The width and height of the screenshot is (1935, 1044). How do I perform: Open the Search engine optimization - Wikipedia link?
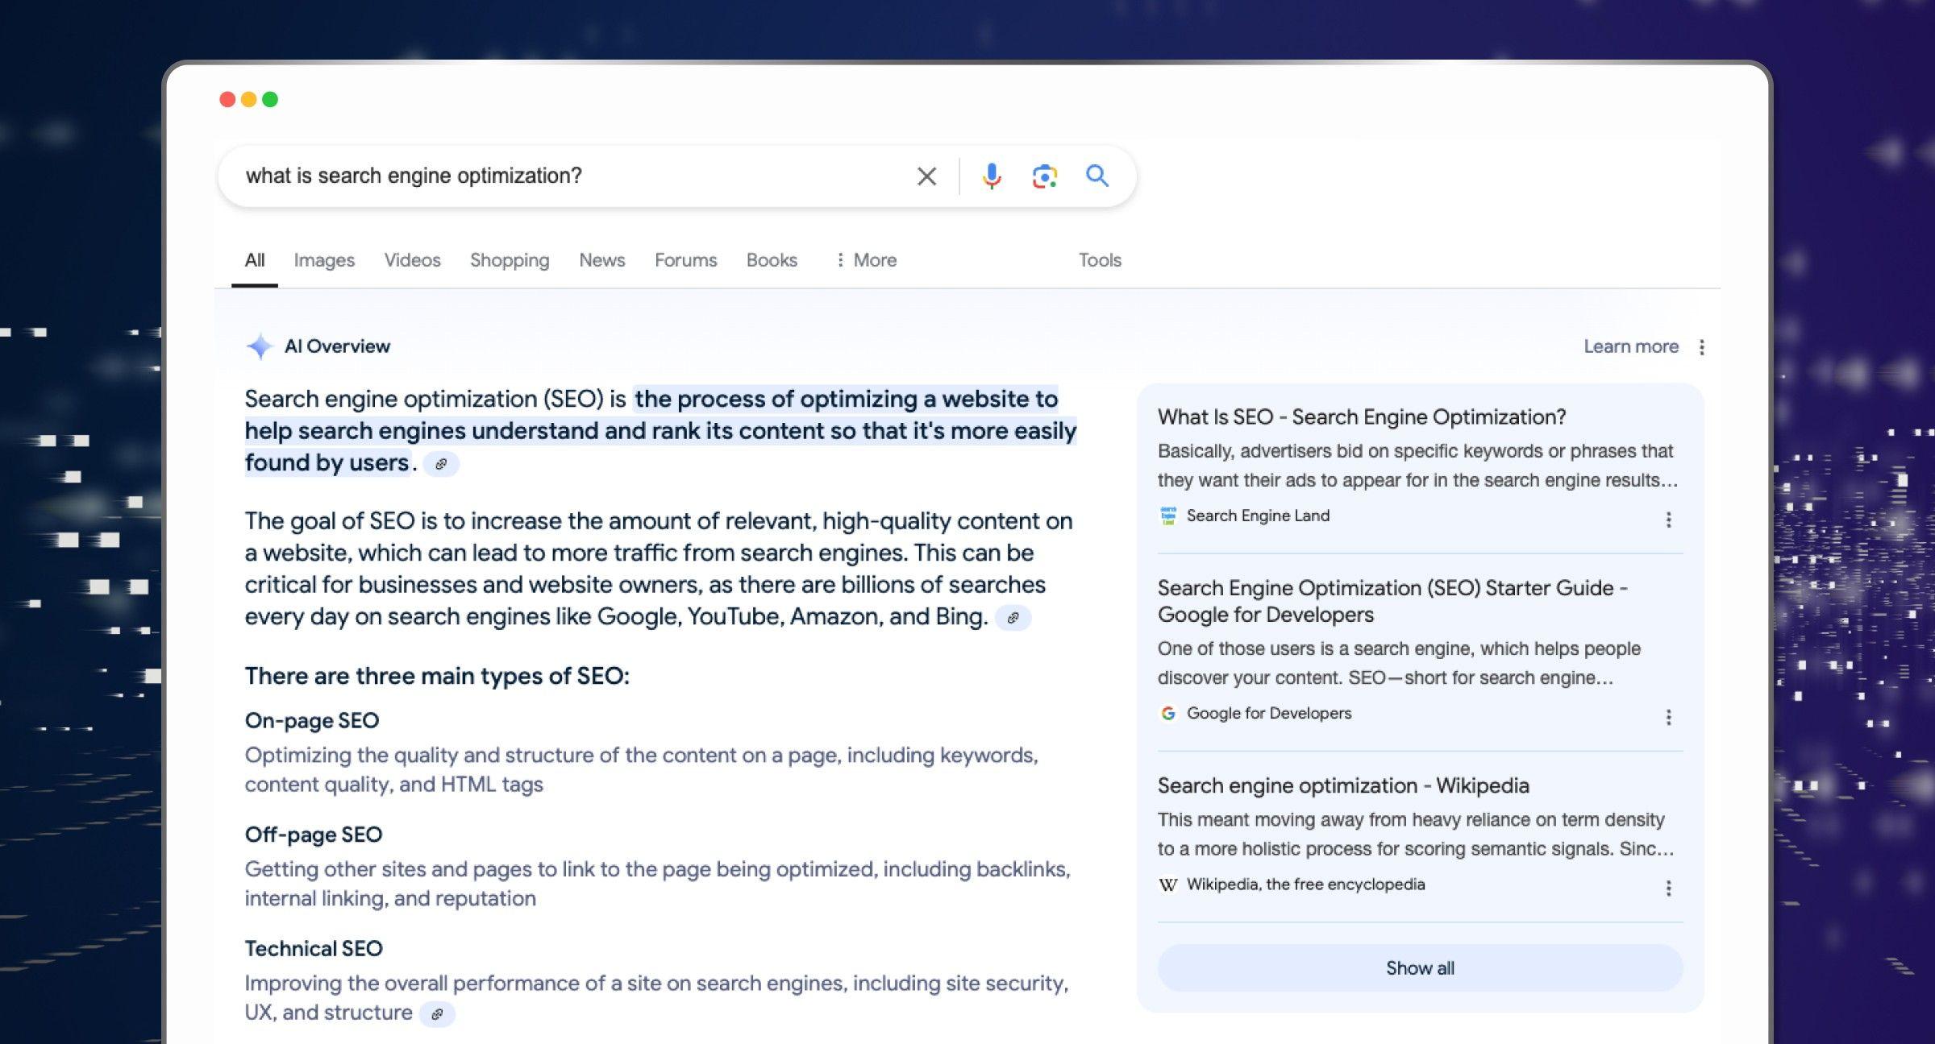[x=1342, y=785]
